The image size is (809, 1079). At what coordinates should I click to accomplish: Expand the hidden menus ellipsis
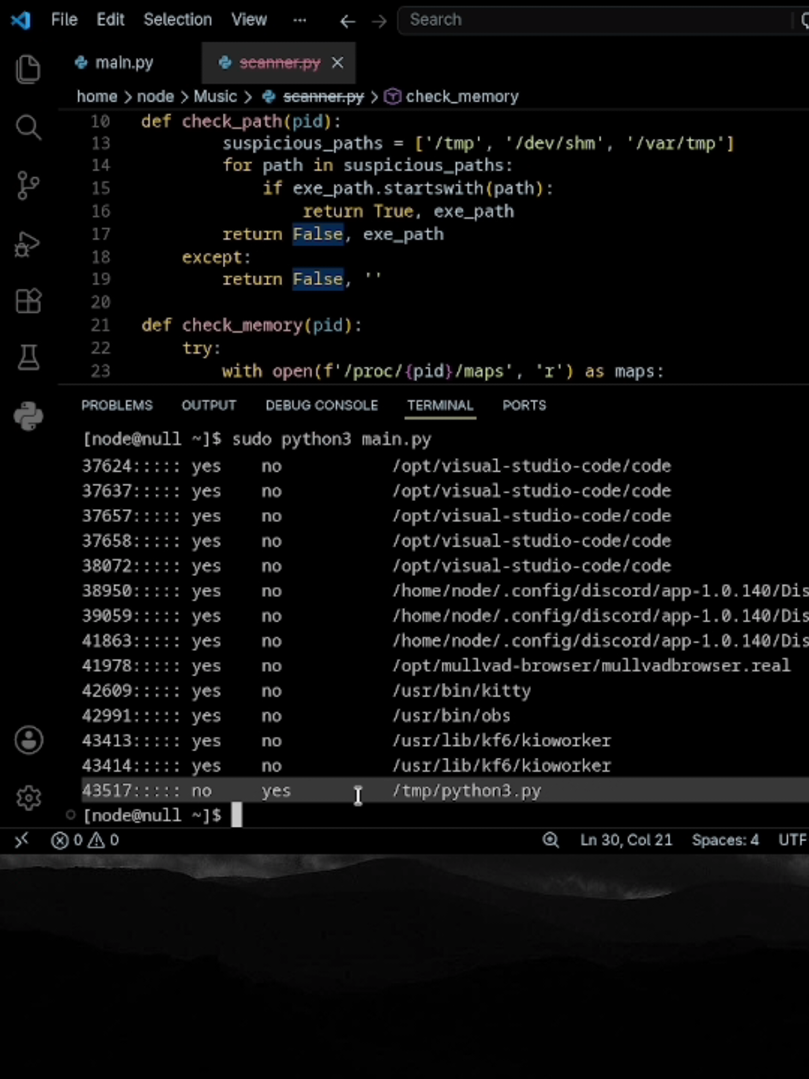point(299,20)
